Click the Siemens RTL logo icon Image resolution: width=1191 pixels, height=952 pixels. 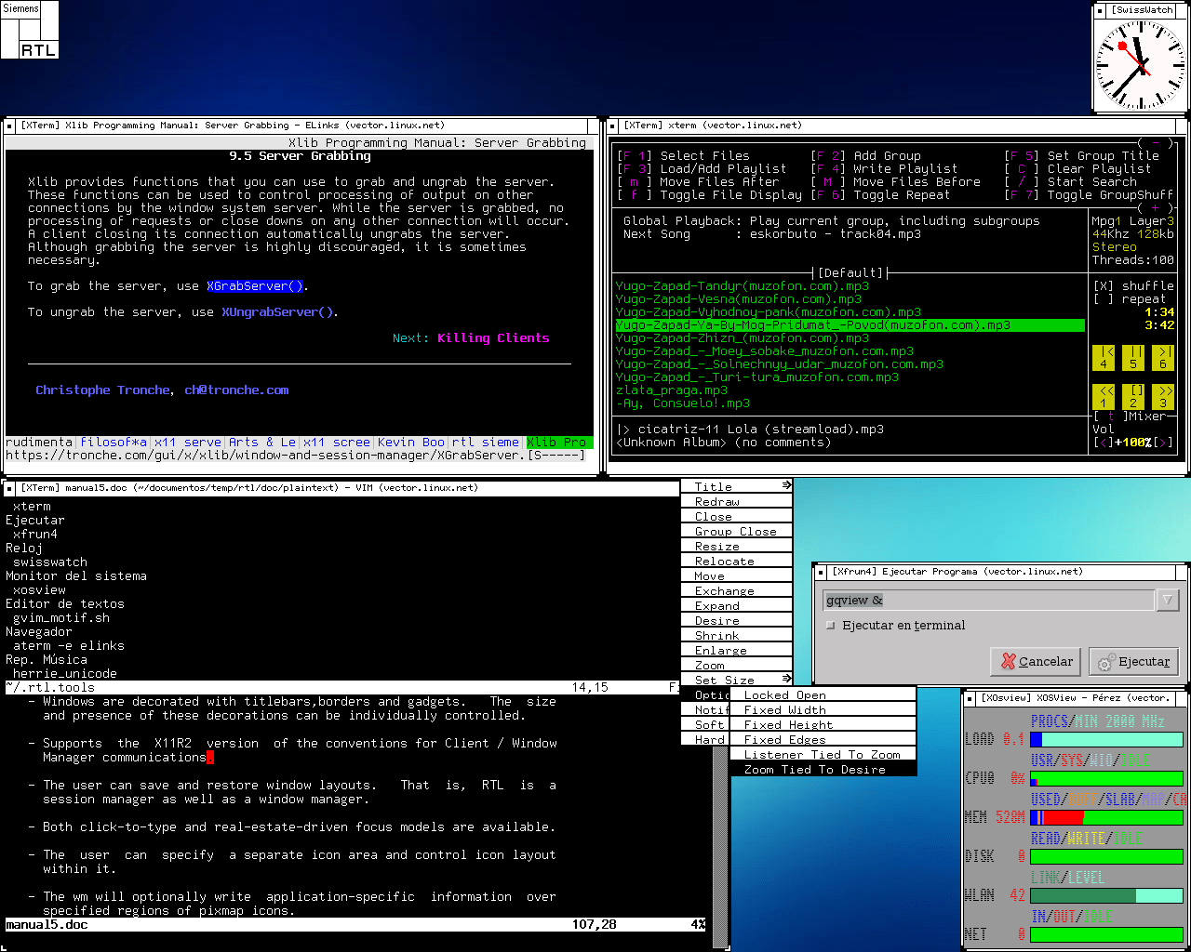30,30
